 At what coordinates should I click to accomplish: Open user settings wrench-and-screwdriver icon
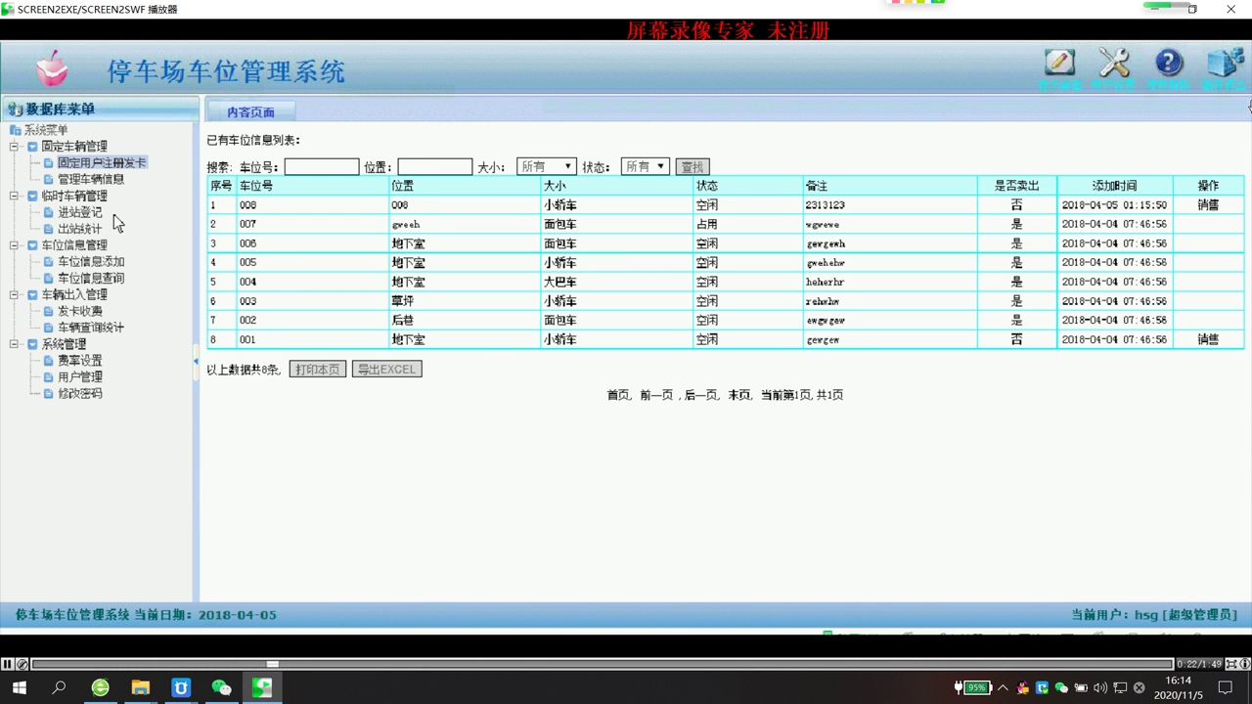[x=1114, y=63]
